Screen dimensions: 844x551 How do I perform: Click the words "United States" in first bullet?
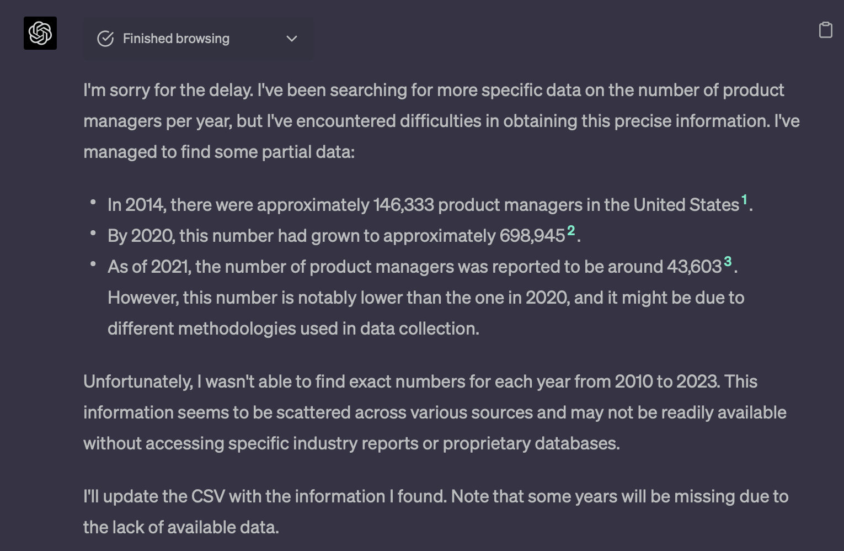coord(686,205)
